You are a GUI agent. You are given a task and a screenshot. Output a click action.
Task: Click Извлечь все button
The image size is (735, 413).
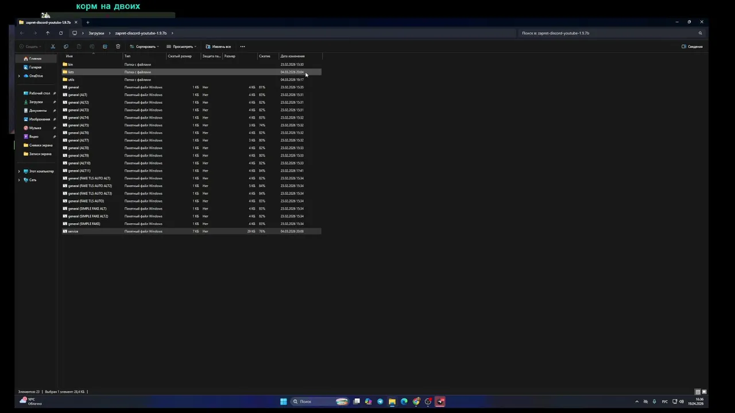(218, 46)
